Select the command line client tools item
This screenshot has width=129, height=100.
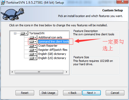54,41
